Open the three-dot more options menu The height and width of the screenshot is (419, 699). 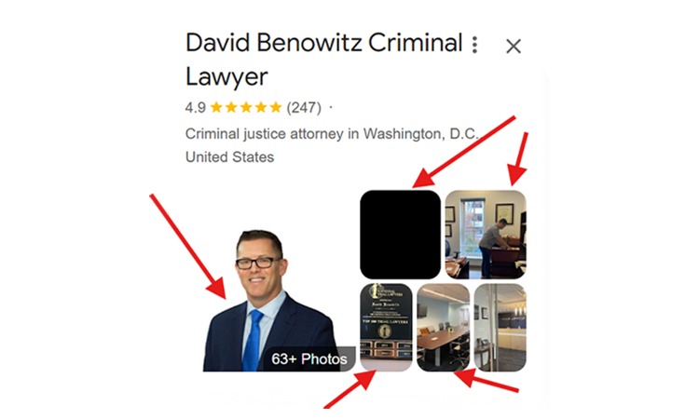[475, 45]
